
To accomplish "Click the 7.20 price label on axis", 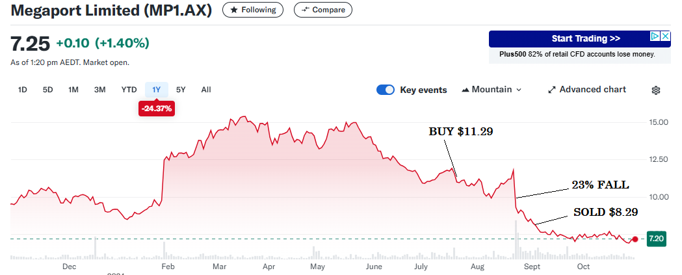I will [657, 239].
